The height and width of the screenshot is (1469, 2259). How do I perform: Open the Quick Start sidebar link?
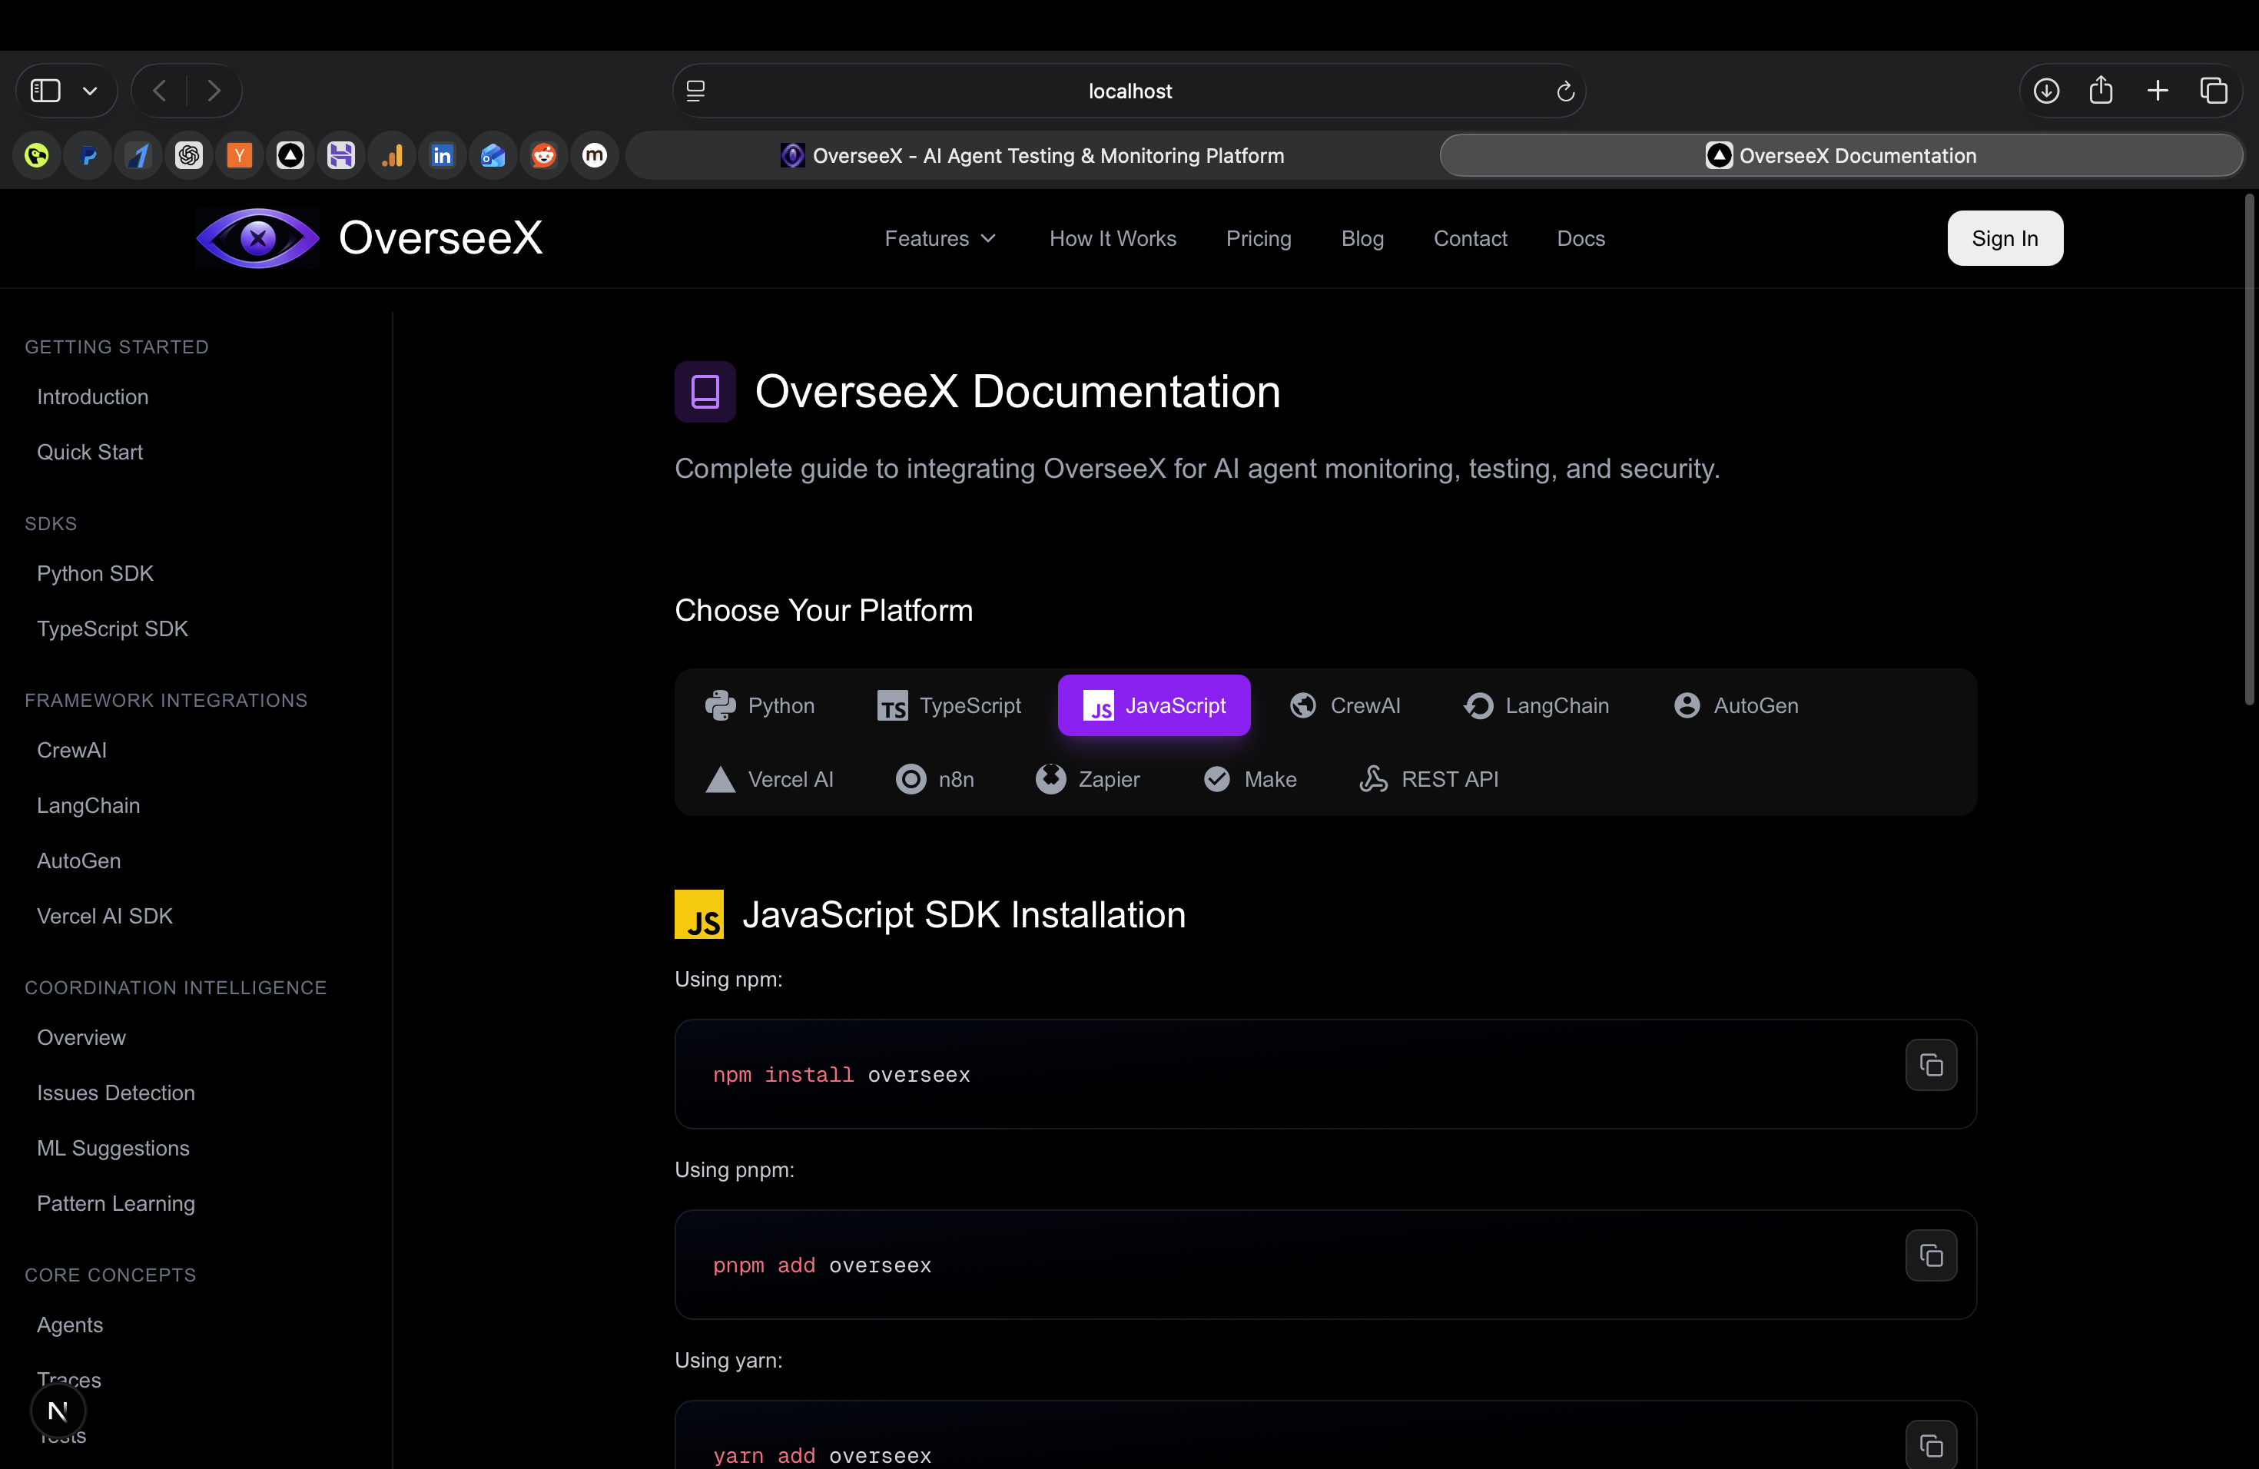[90, 452]
